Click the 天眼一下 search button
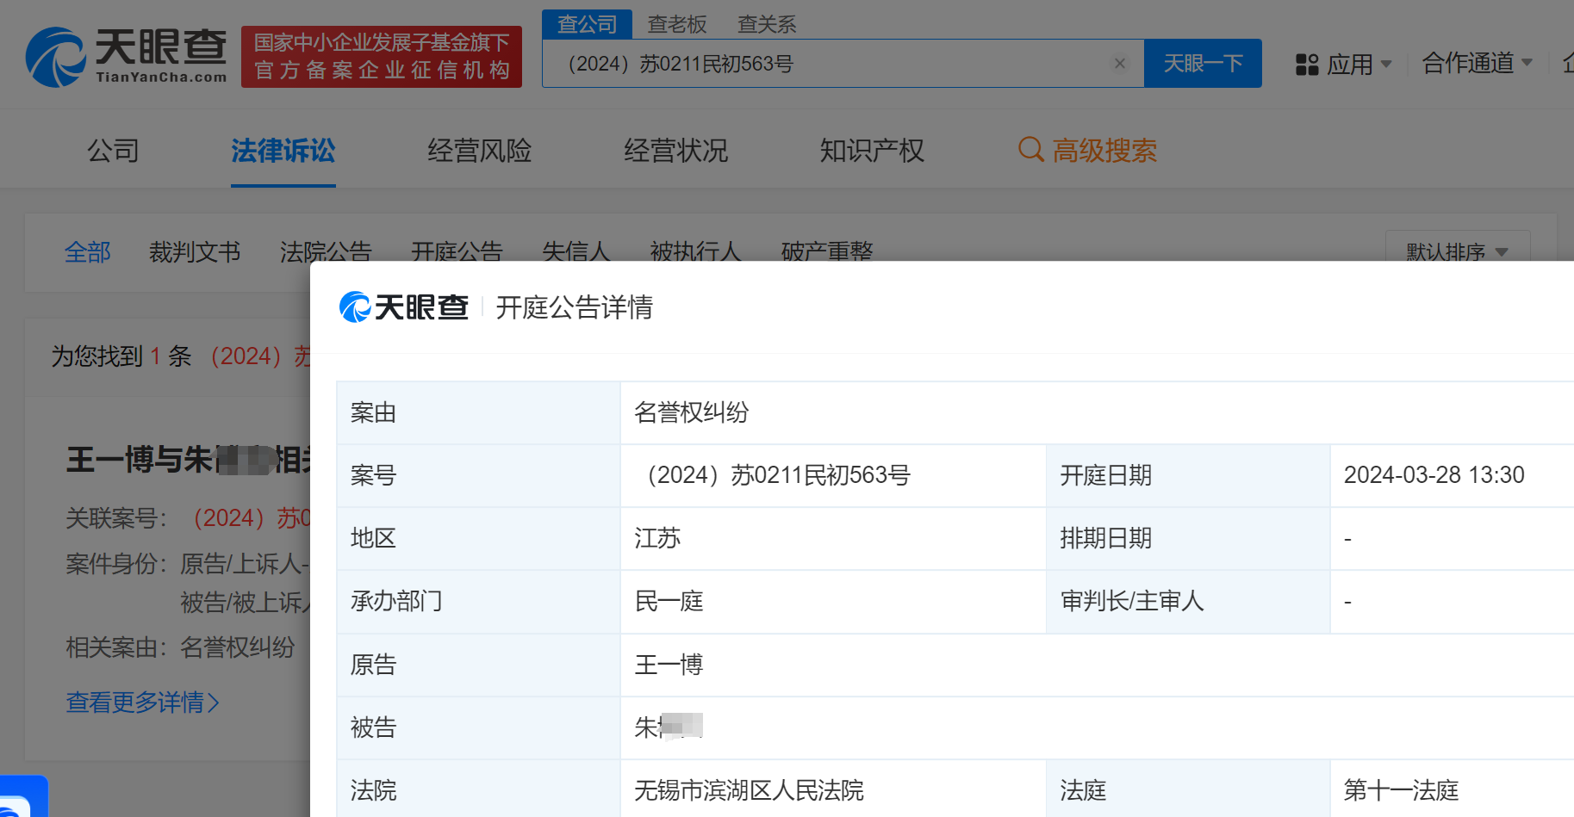This screenshot has height=817, width=1574. pos(1203,63)
